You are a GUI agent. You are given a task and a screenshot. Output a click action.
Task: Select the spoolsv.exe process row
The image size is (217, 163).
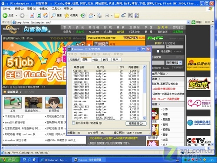[106, 115]
